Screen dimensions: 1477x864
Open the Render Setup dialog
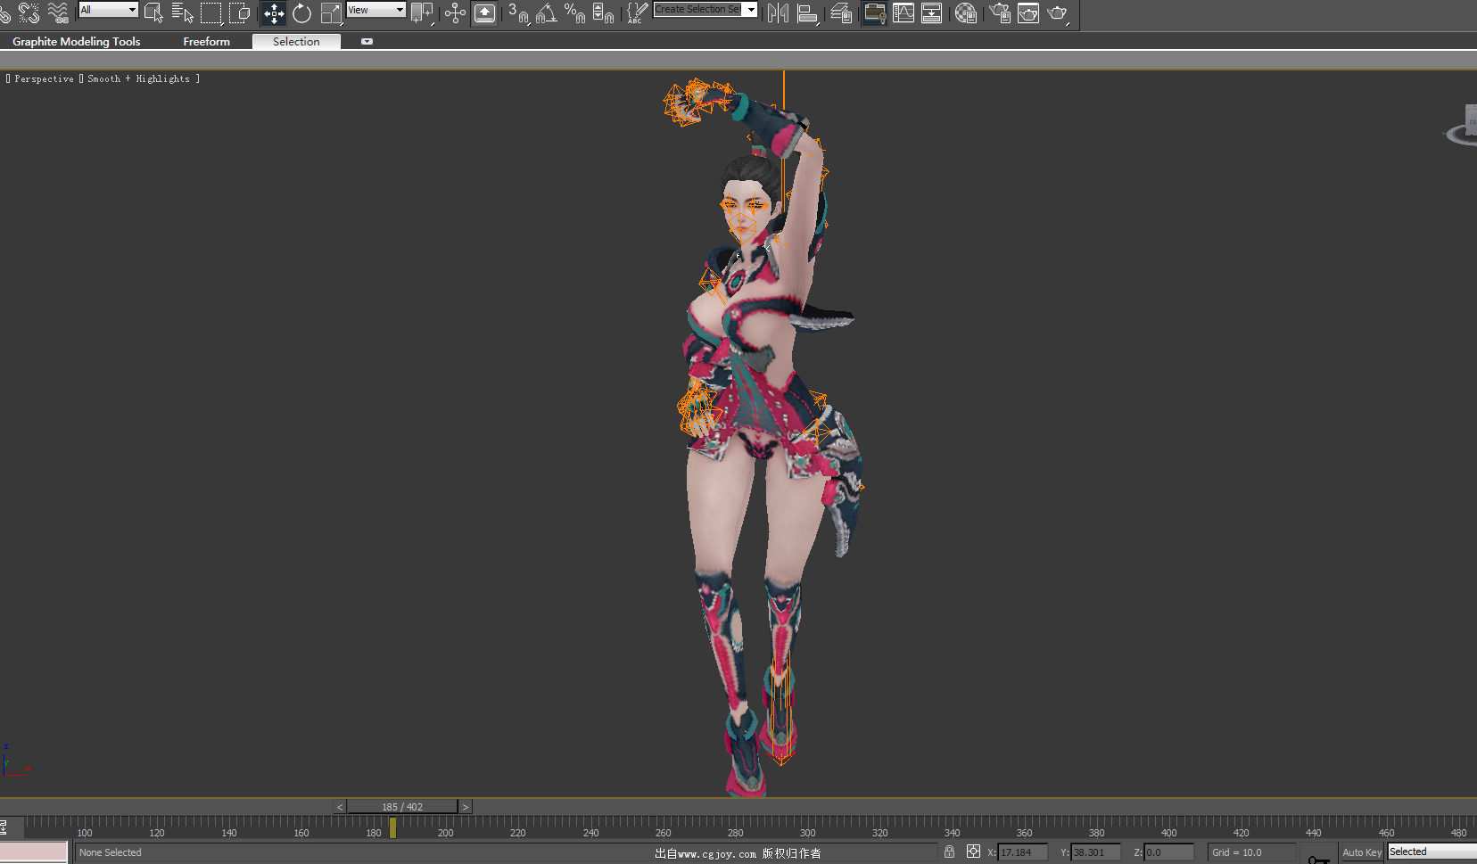1000,12
